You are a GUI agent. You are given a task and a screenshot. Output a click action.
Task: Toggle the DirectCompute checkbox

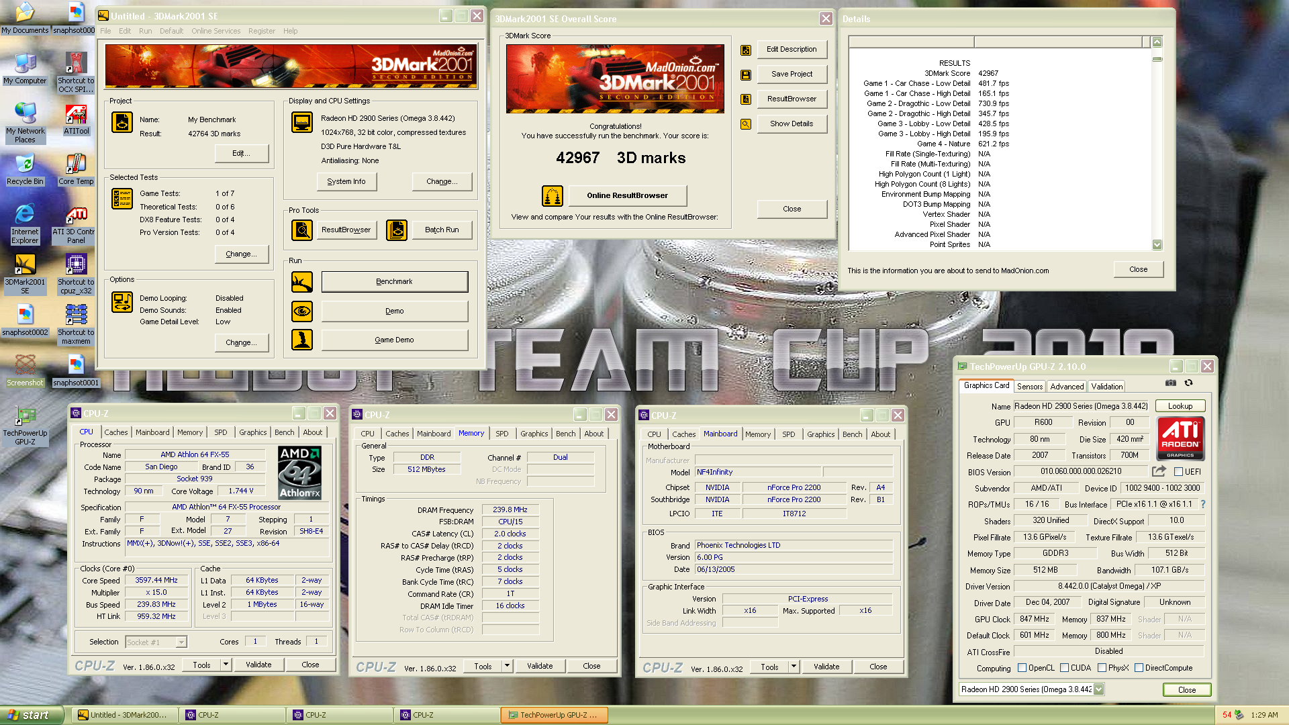pyautogui.click(x=1139, y=668)
